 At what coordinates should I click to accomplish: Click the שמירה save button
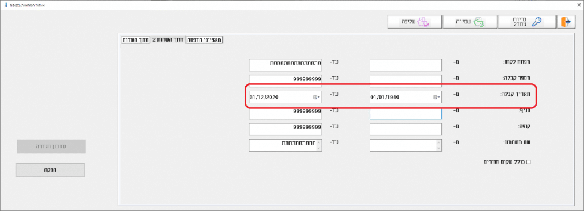[x=470, y=22]
